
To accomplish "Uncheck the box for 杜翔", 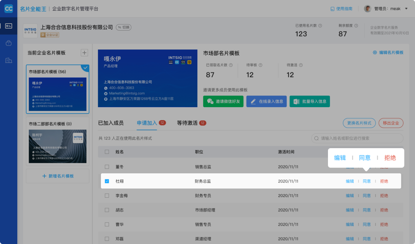I will [x=107, y=181].
